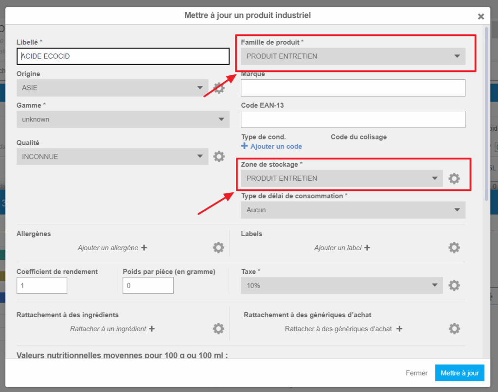Click gear icon next to Zone de stockage

click(x=454, y=178)
